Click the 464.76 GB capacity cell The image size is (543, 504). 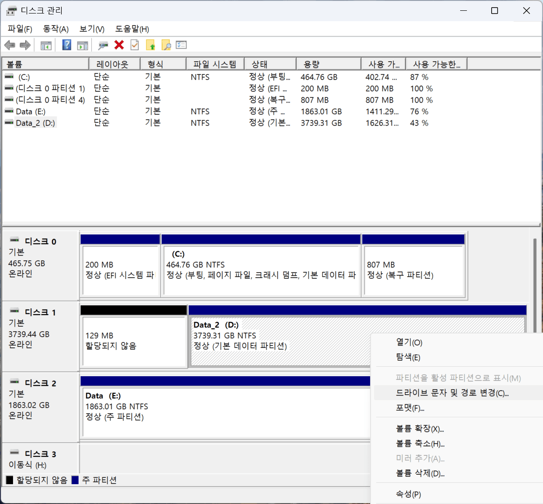coord(319,77)
